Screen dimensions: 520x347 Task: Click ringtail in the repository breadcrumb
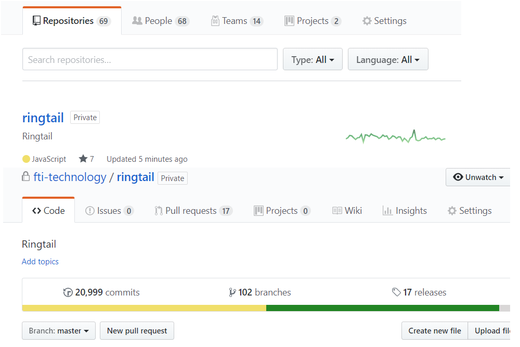pyautogui.click(x=136, y=177)
